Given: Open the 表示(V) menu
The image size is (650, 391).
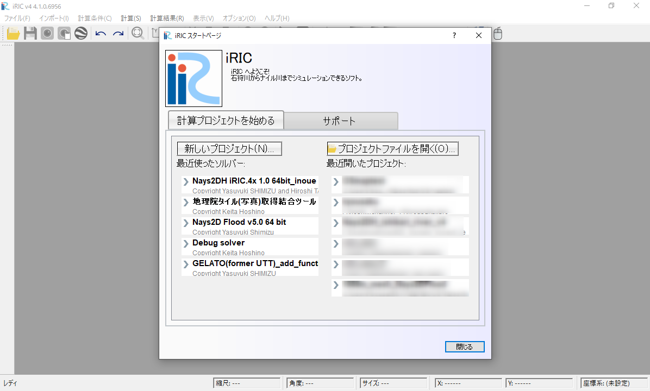Looking at the screenshot, I should [x=204, y=18].
